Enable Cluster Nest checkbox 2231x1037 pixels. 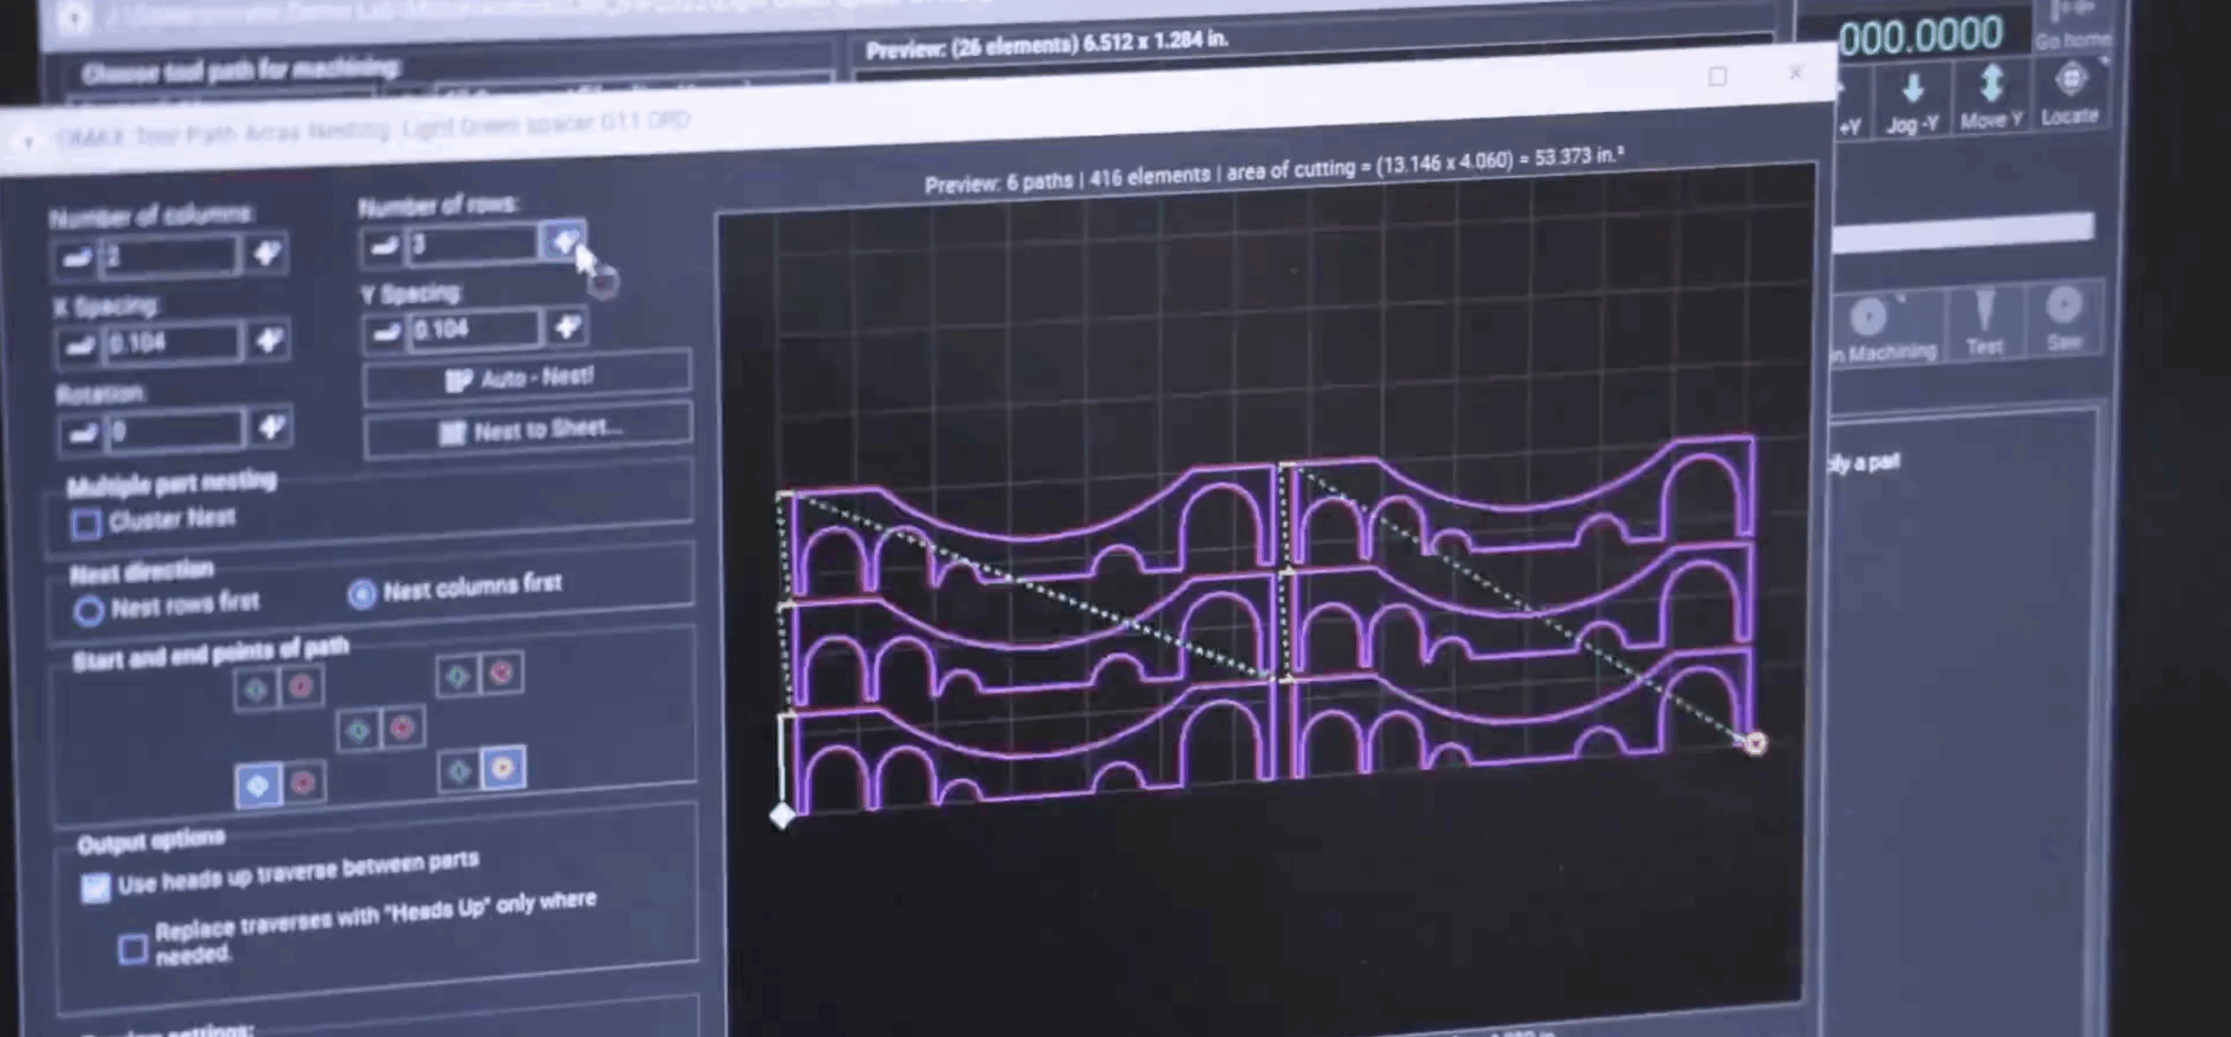point(85,524)
